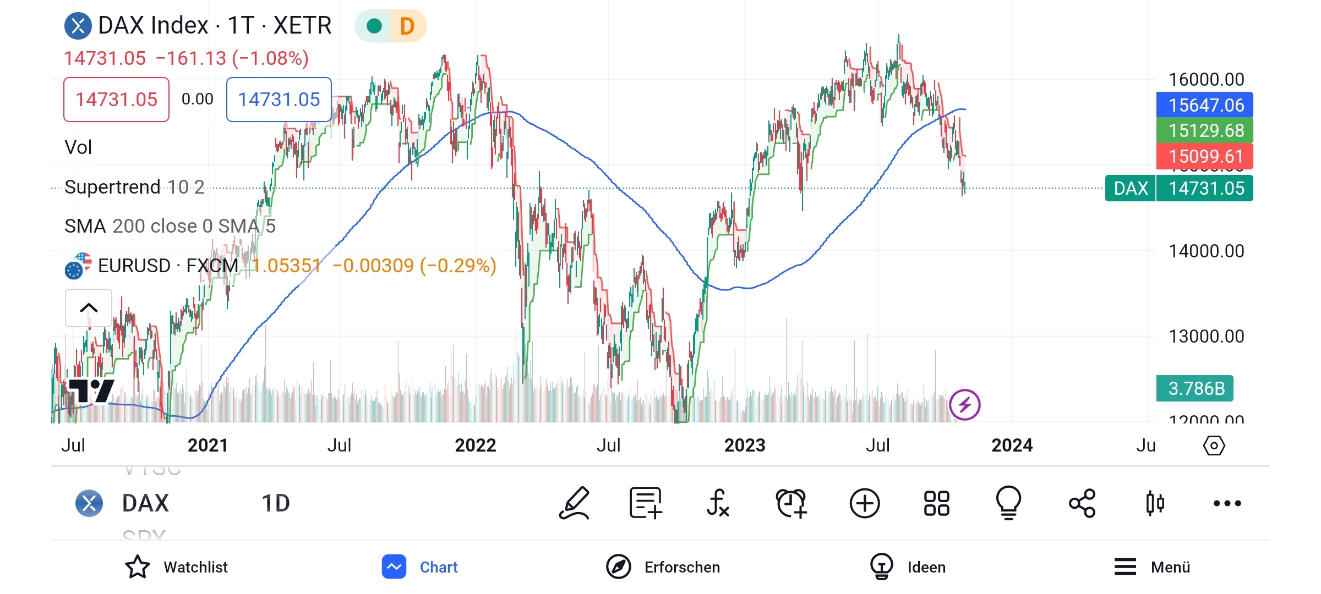Open the three-dots more options
The image size is (1321, 594).
tap(1227, 503)
